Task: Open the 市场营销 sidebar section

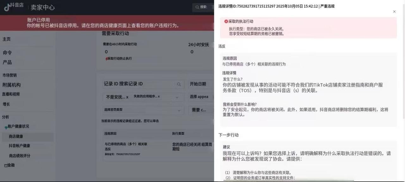Action: [x=9, y=75]
